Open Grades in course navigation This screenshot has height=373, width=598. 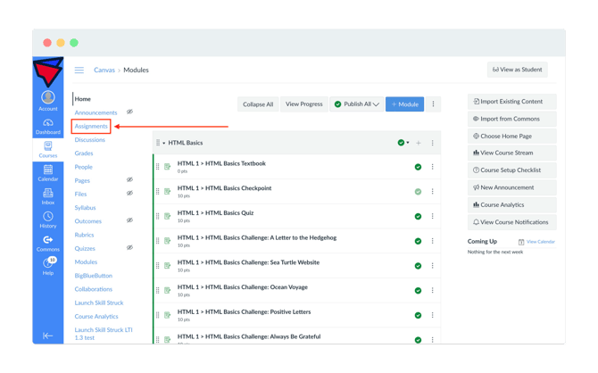(84, 153)
